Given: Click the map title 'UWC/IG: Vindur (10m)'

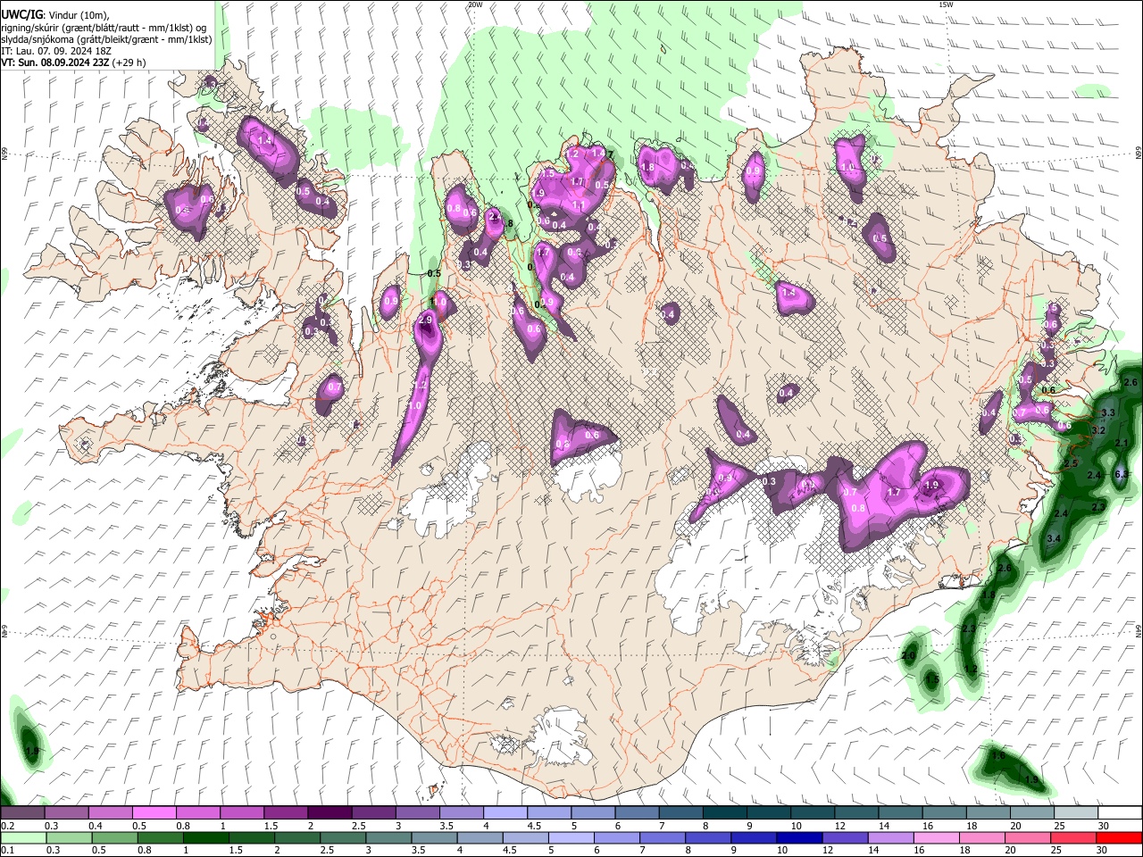Looking at the screenshot, I should pos(54,15).
